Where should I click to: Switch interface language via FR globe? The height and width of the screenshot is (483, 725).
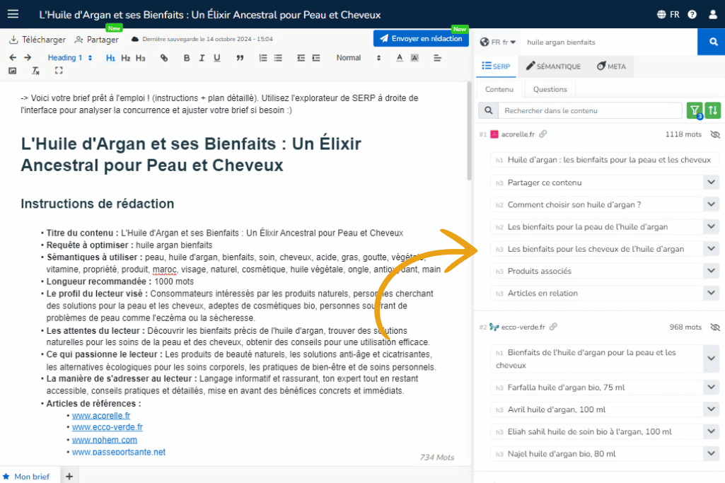pos(668,14)
